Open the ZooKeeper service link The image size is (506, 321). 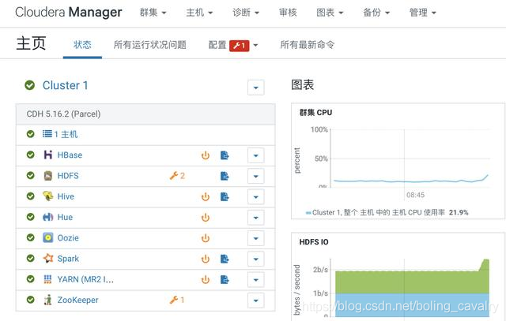[x=77, y=300]
